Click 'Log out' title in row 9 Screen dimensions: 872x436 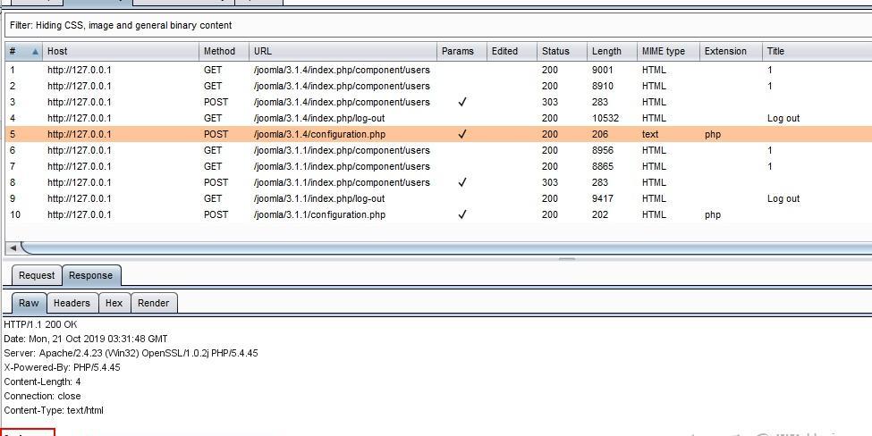click(783, 199)
